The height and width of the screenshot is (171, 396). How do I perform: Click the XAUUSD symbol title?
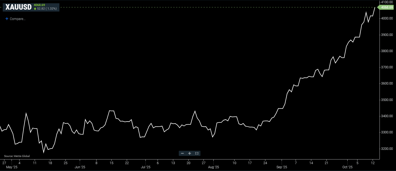(x=18, y=7)
